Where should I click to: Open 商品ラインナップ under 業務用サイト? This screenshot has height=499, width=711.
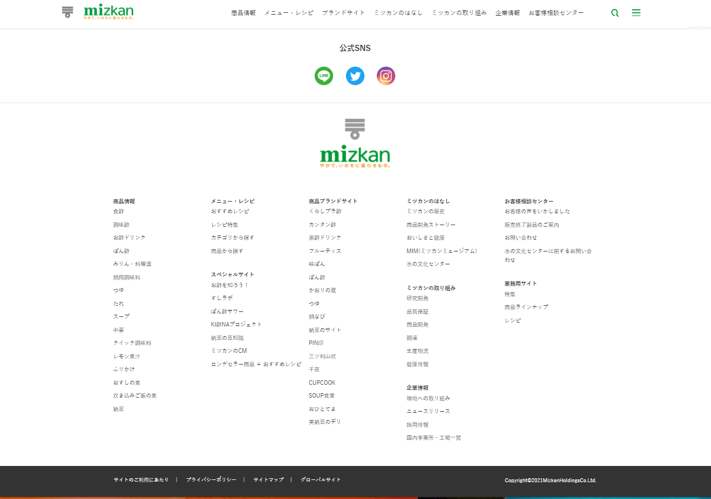point(526,307)
